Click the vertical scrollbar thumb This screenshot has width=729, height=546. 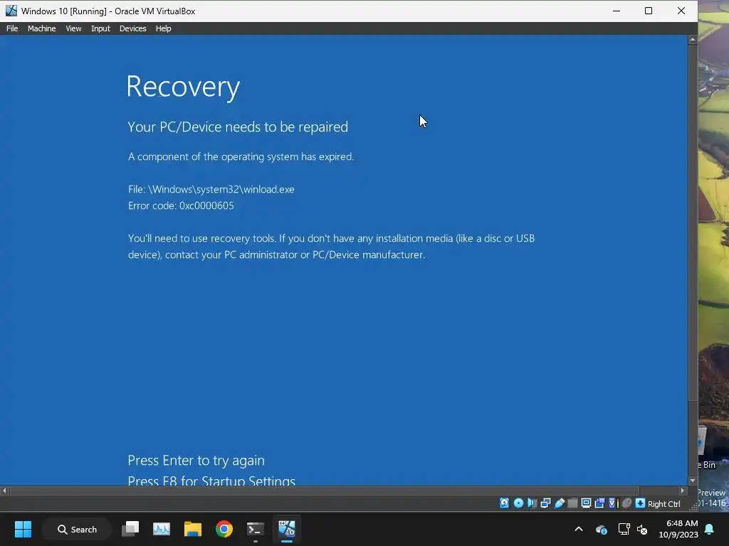pyautogui.click(x=693, y=223)
